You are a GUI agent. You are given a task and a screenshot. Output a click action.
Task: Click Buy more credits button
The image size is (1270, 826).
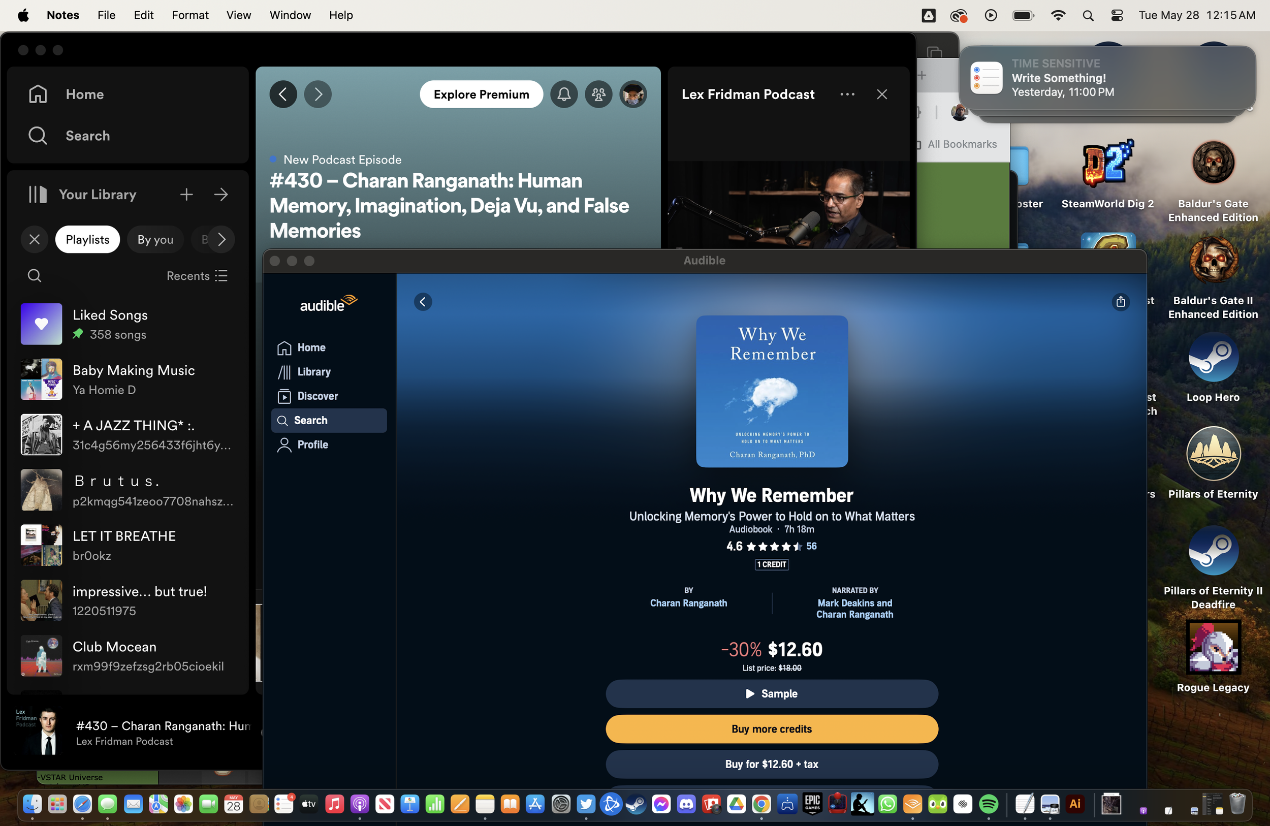(771, 729)
